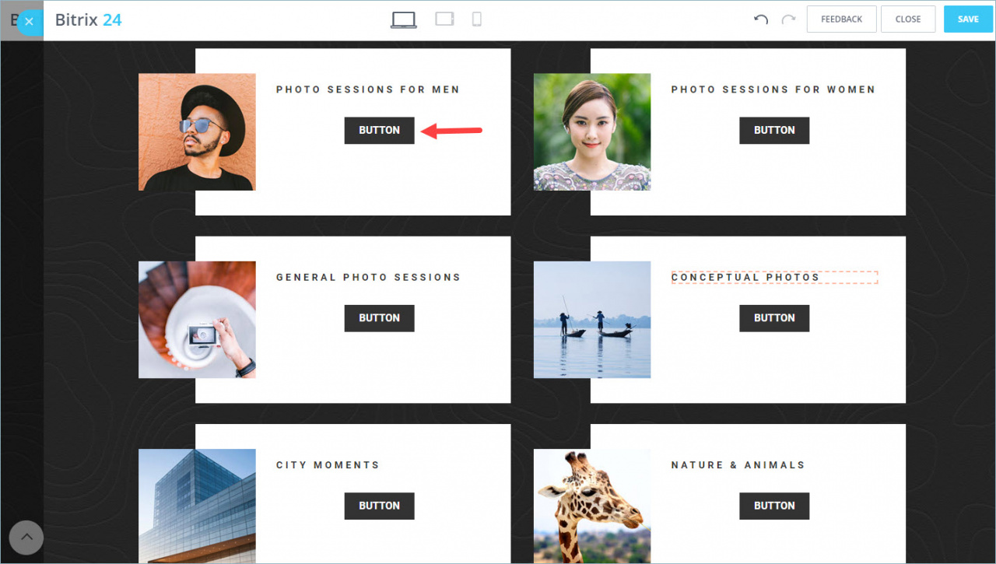Edit the 'GENERAL PHOTO SESSIONS' heading
This screenshot has height=564, width=996.
coord(369,277)
